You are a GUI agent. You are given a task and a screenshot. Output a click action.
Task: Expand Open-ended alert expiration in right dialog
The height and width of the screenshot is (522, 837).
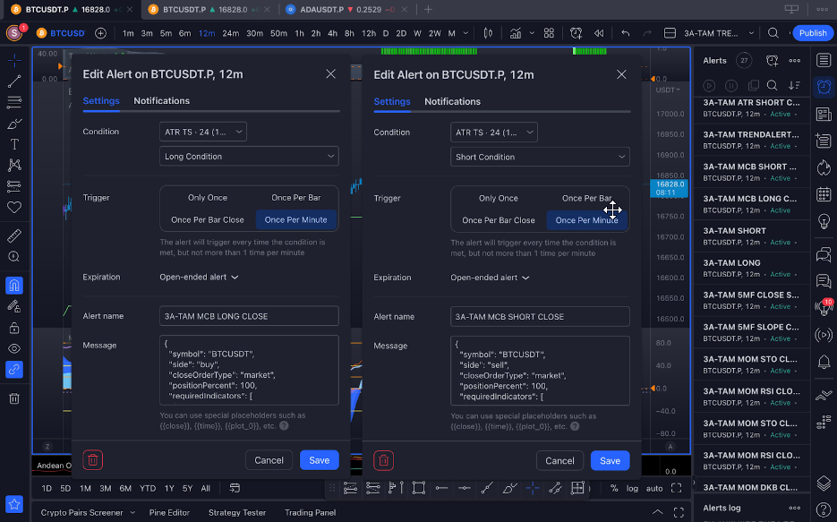click(x=490, y=278)
